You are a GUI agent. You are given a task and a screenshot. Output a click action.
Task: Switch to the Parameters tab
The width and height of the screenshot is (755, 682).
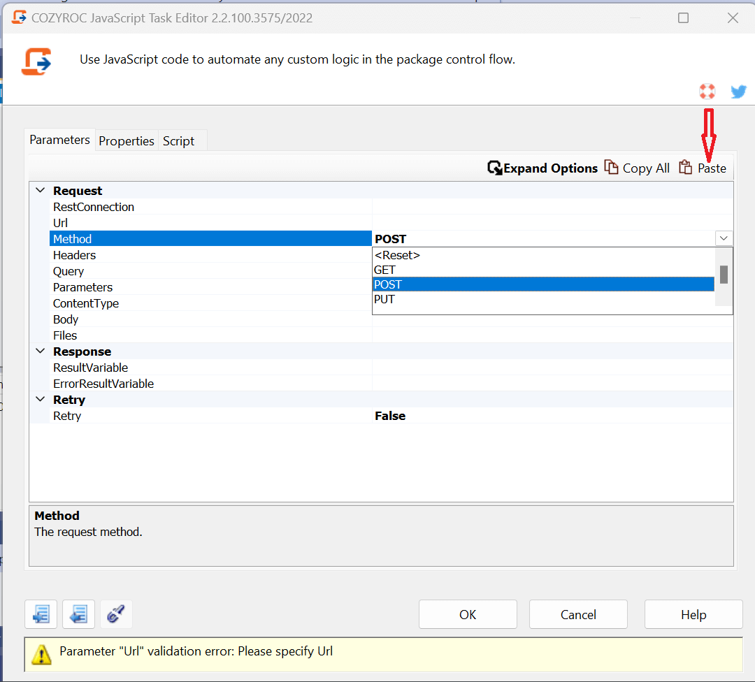(x=59, y=140)
